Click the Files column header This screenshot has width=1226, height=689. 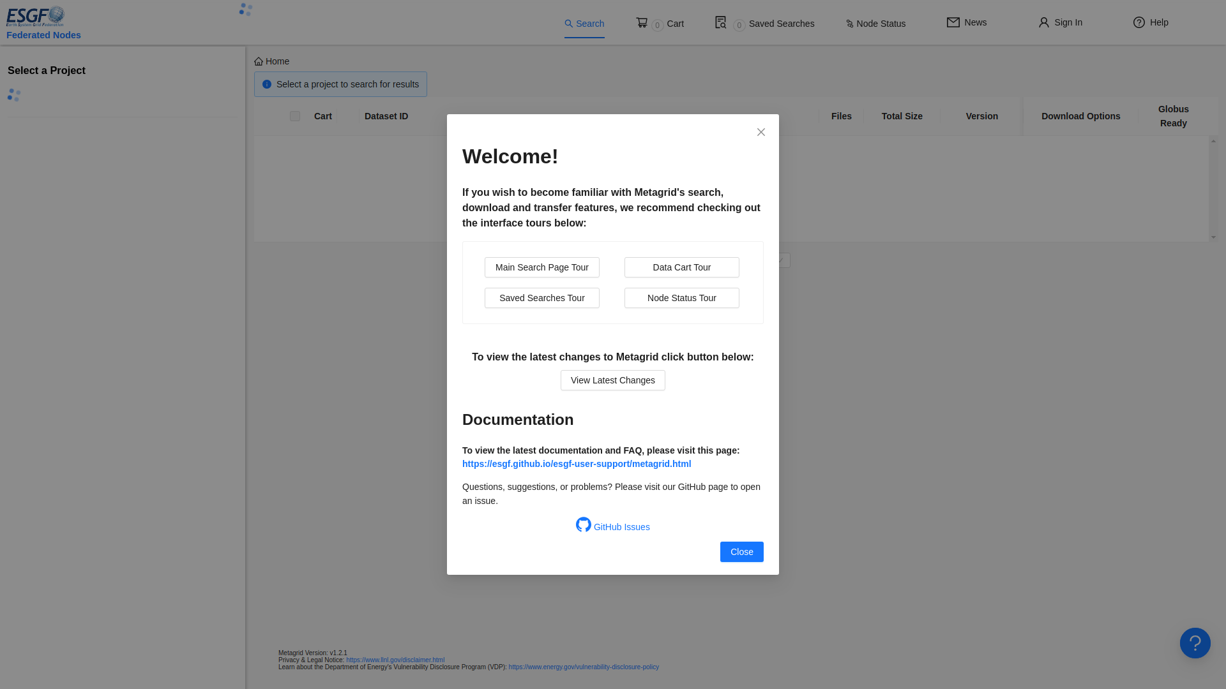pyautogui.click(x=842, y=116)
